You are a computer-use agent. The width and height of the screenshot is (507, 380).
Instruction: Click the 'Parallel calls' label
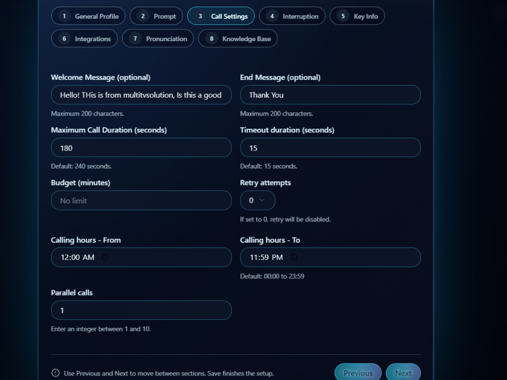[x=72, y=293]
